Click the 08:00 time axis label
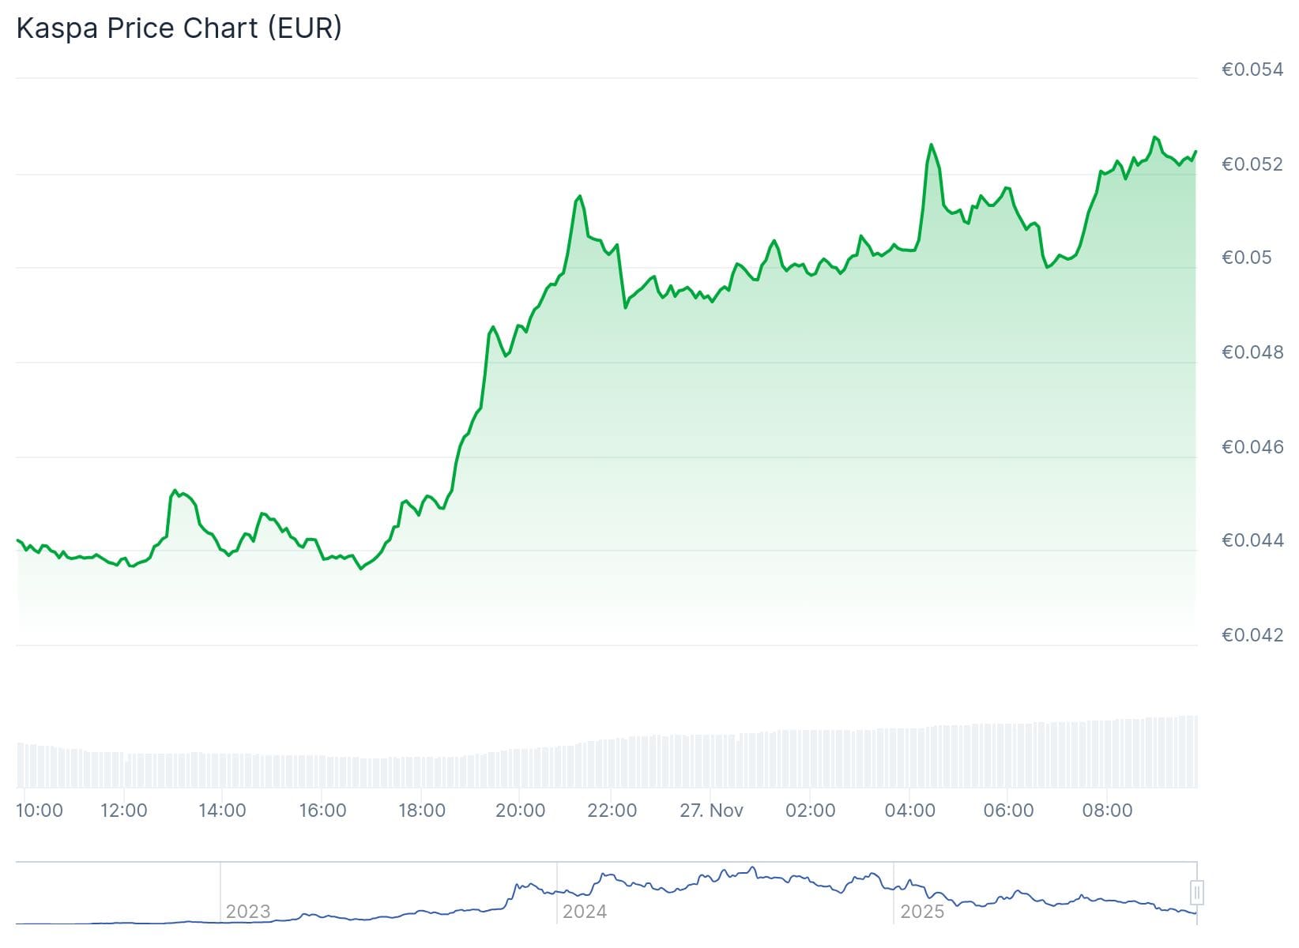 [1107, 811]
